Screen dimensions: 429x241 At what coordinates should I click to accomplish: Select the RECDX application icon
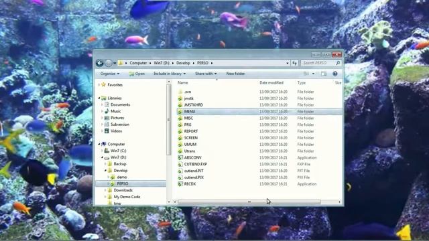[x=180, y=184]
